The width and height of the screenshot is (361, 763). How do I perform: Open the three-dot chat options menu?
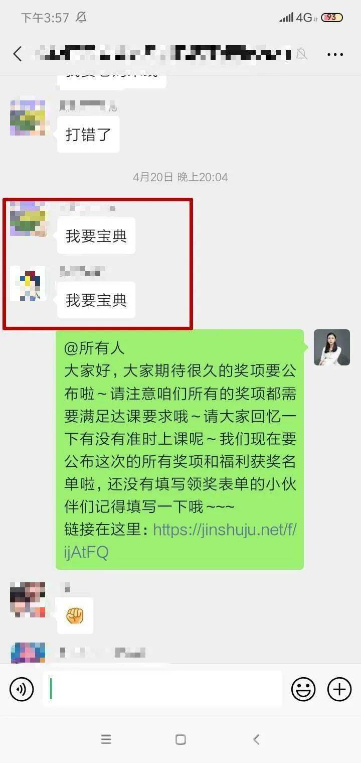pos(335,54)
